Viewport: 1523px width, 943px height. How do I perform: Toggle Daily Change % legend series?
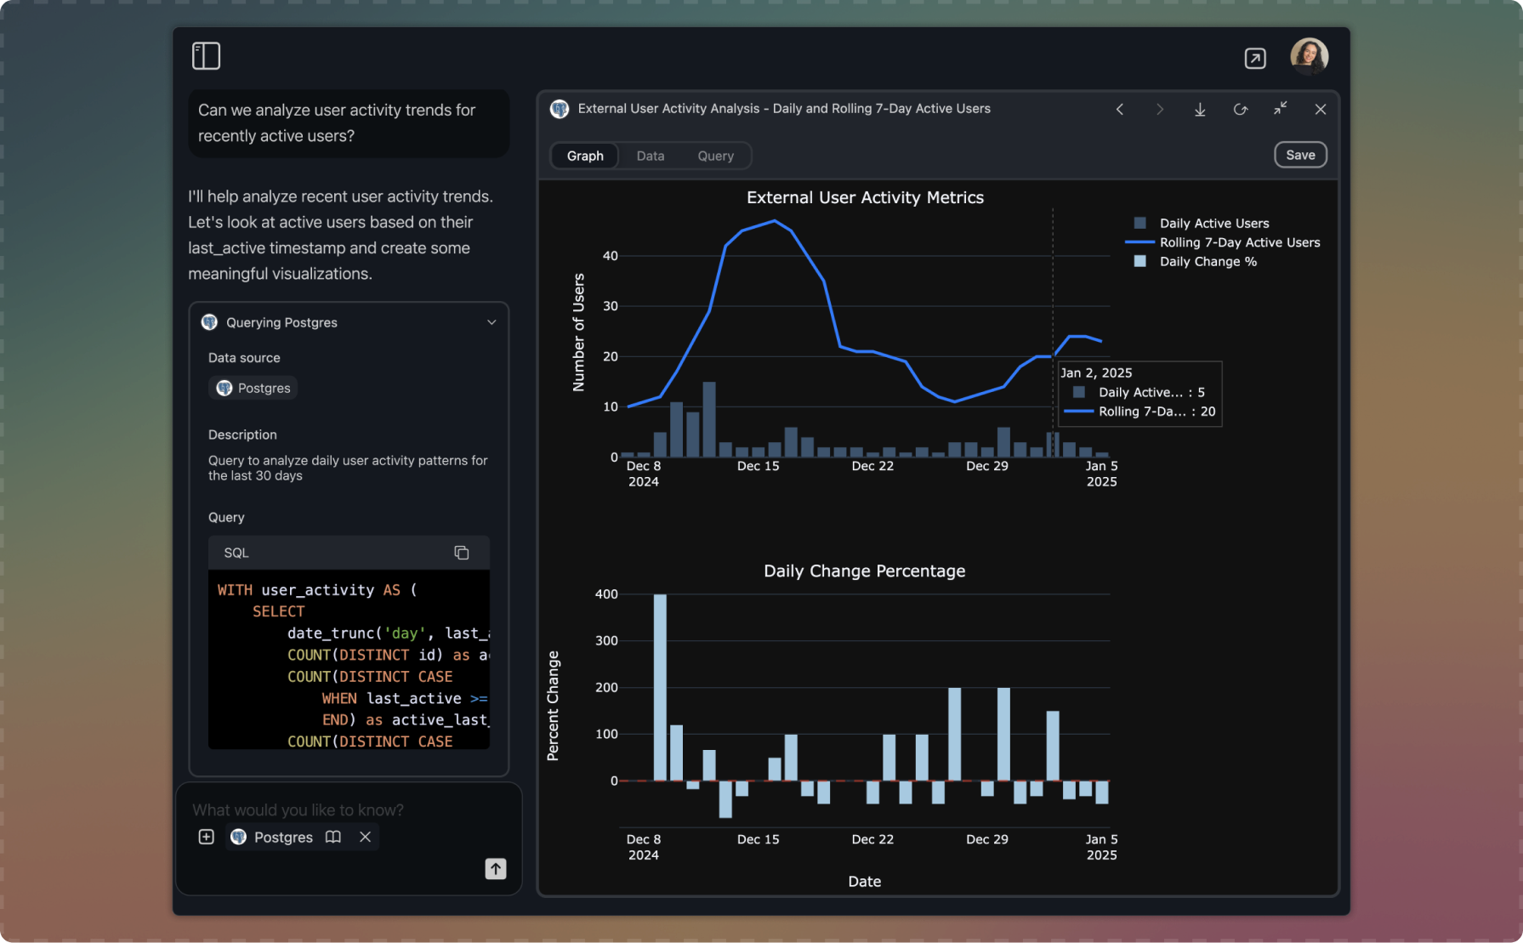(x=1208, y=262)
